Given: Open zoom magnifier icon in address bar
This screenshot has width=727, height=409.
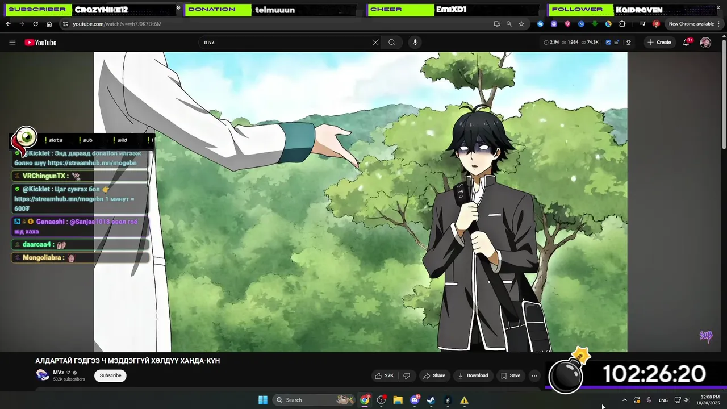Looking at the screenshot, I should point(509,24).
